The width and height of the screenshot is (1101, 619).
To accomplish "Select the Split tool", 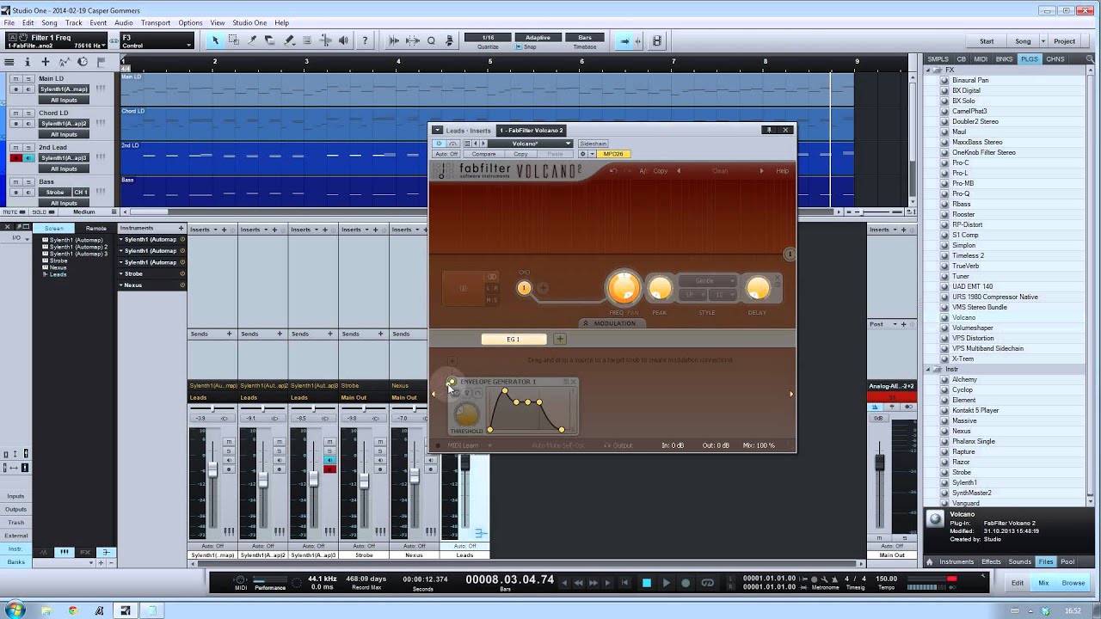I will (252, 40).
